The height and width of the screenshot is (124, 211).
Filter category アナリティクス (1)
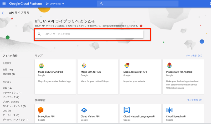(12, 93)
